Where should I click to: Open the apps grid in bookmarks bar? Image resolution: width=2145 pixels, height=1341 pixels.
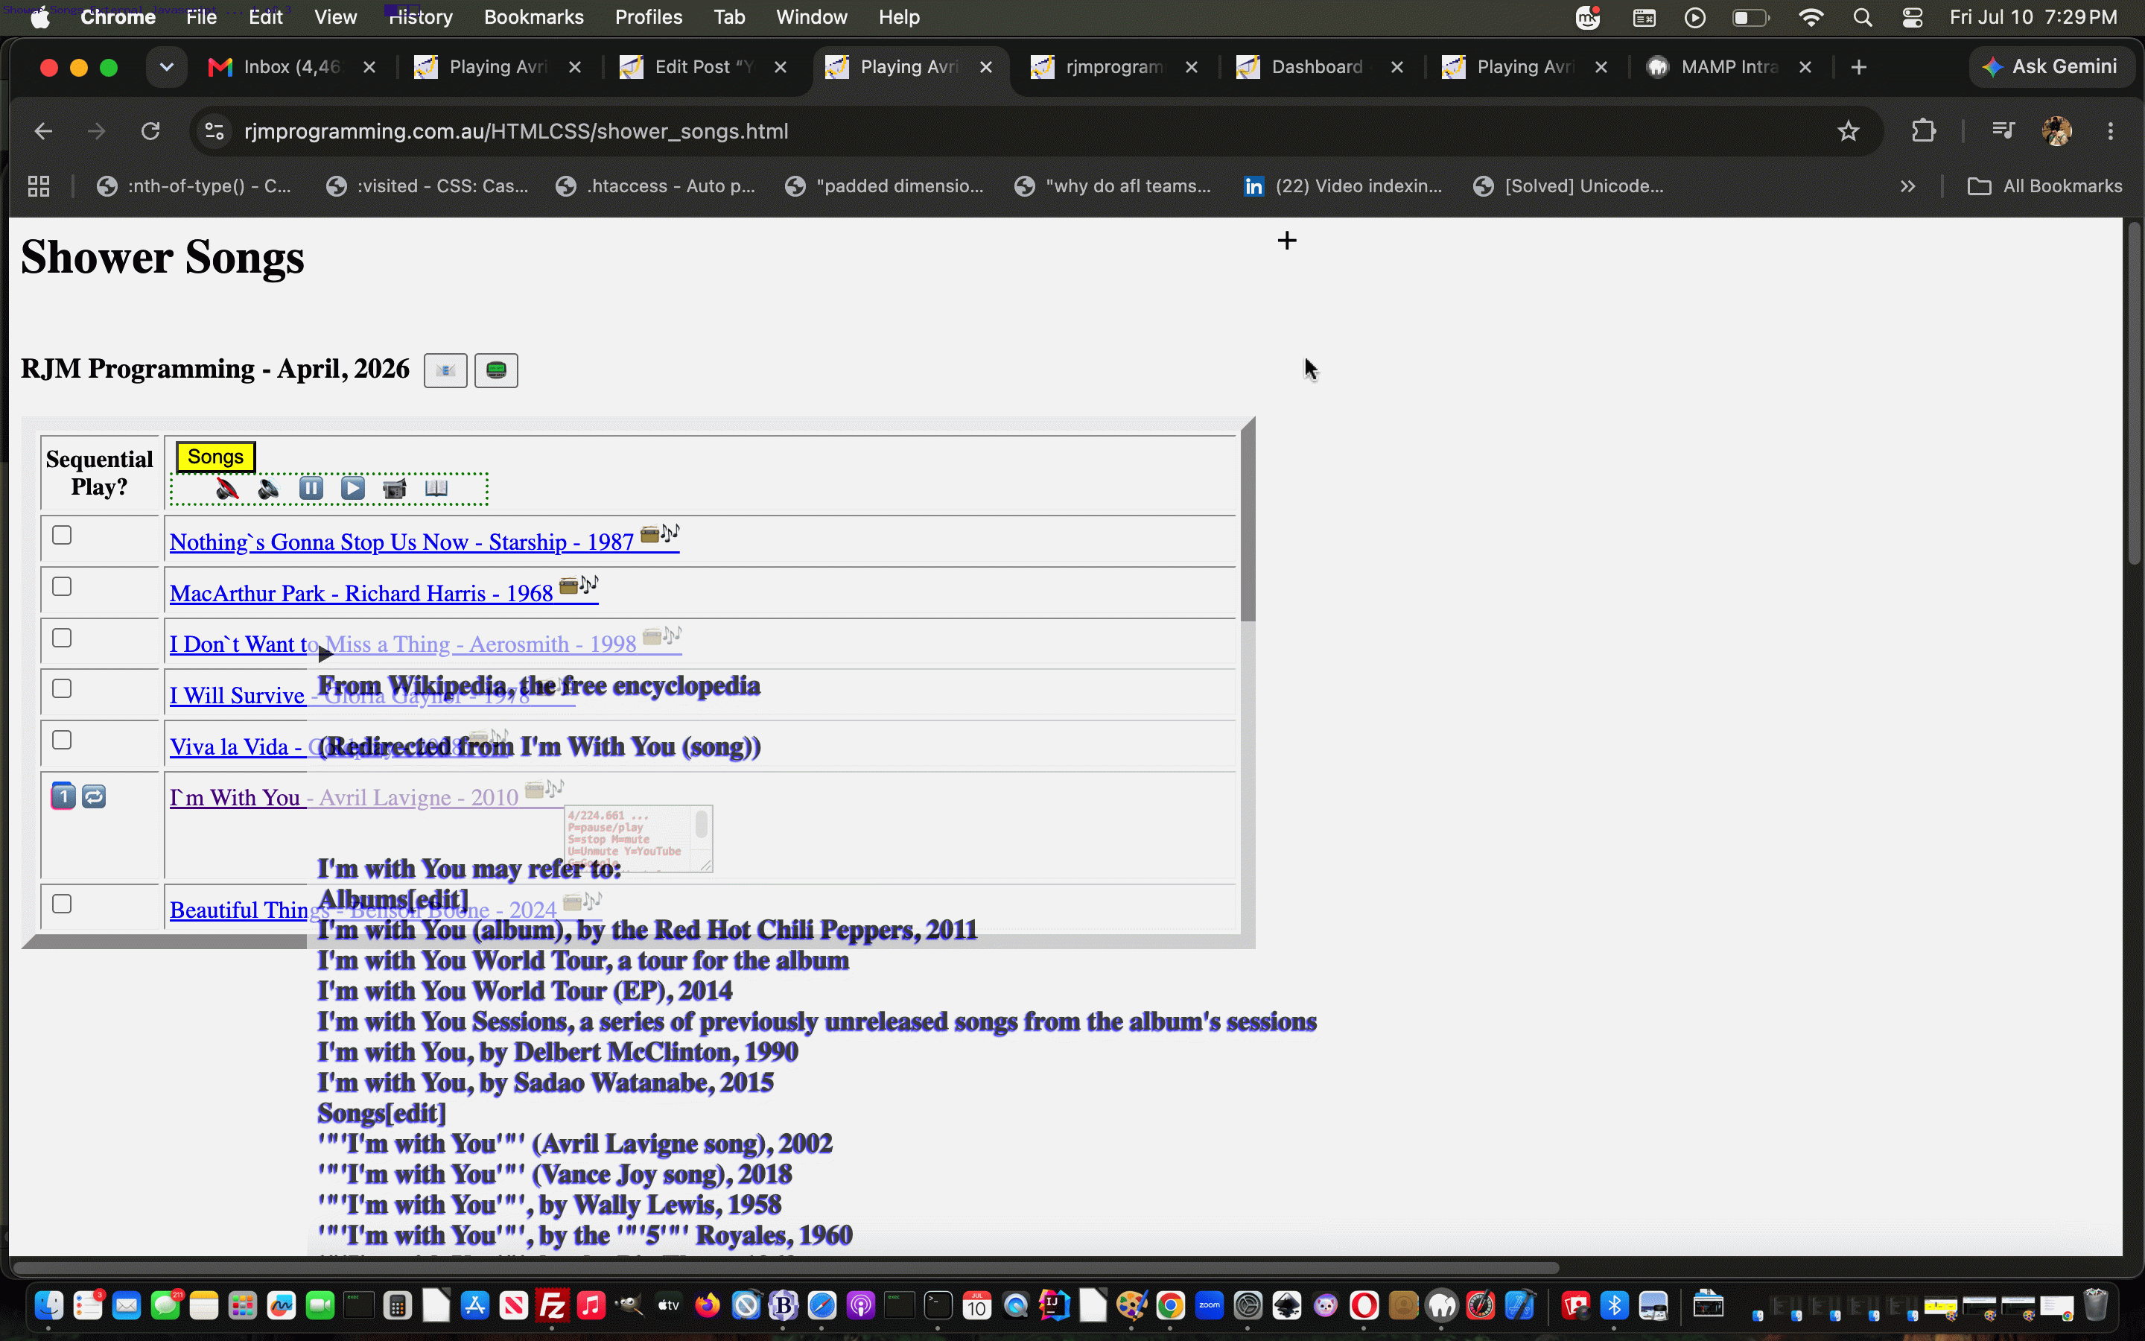point(39,186)
